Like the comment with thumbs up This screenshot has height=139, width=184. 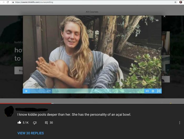pos(19,122)
